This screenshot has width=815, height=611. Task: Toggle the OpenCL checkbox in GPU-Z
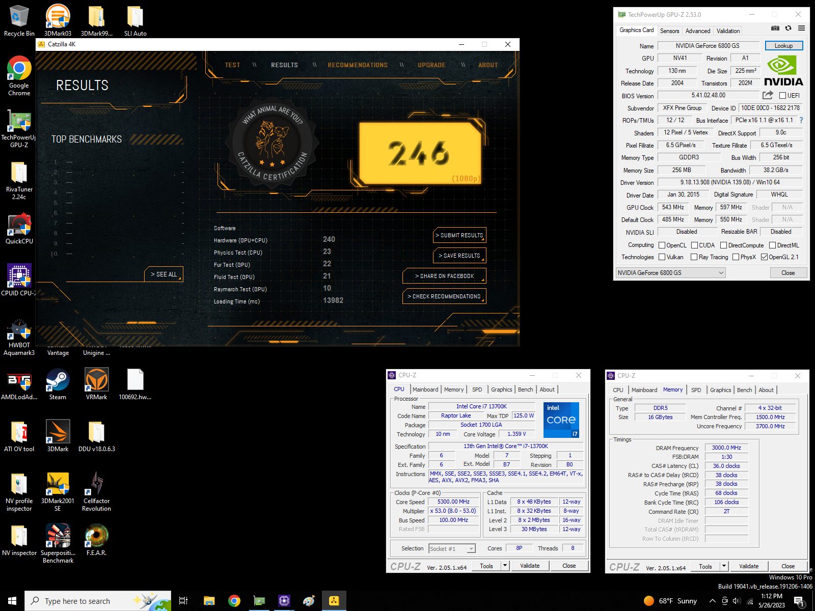[662, 245]
